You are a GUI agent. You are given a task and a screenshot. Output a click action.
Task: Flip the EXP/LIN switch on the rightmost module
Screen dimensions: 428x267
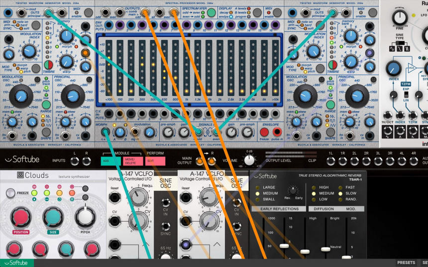tap(406, 94)
